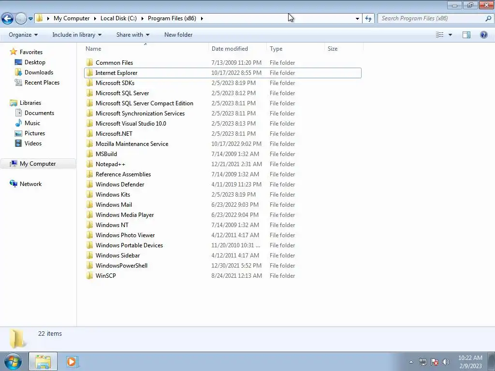Open the view options dropdown arrow
This screenshot has height=371, width=495.
(450, 35)
